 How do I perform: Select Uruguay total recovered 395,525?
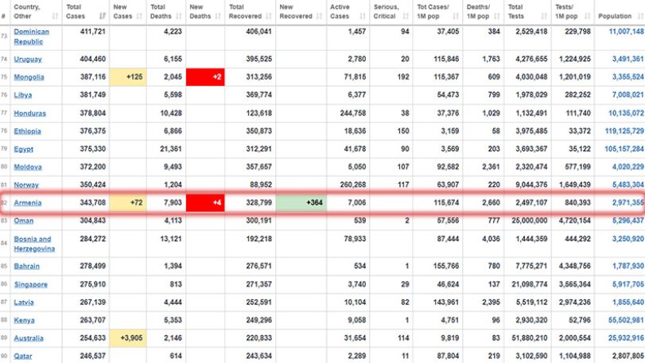tap(258, 59)
